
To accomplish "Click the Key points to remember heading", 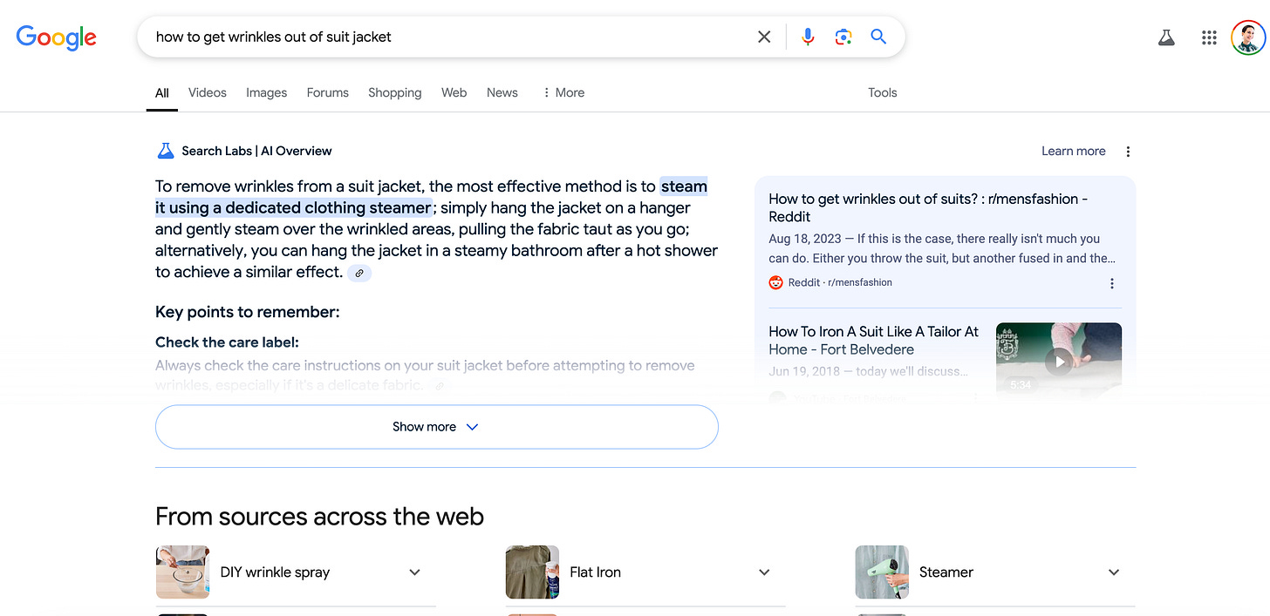I will click(x=248, y=312).
